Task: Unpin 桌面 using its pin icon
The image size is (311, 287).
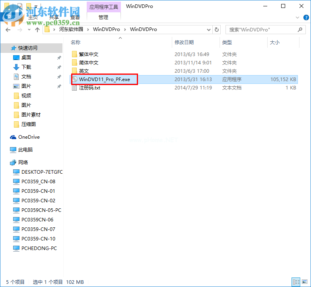Action: pos(59,58)
